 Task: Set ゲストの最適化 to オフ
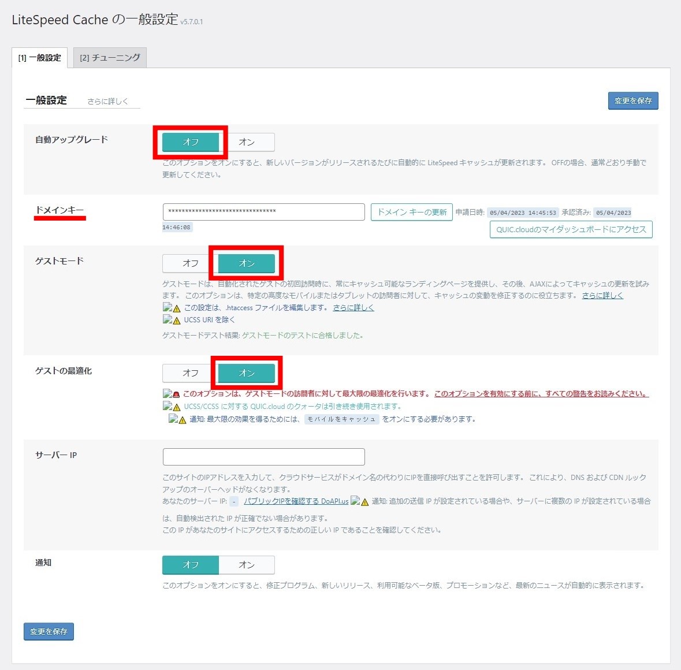coord(191,373)
